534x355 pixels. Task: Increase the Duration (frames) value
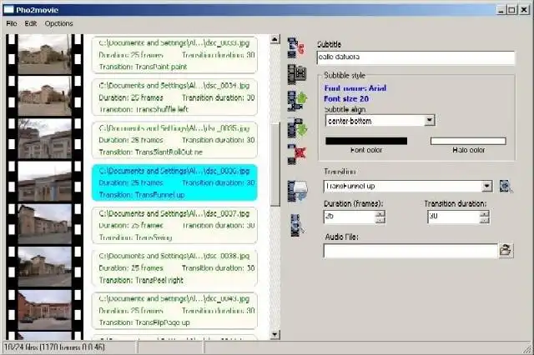pyautogui.click(x=380, y=213)
